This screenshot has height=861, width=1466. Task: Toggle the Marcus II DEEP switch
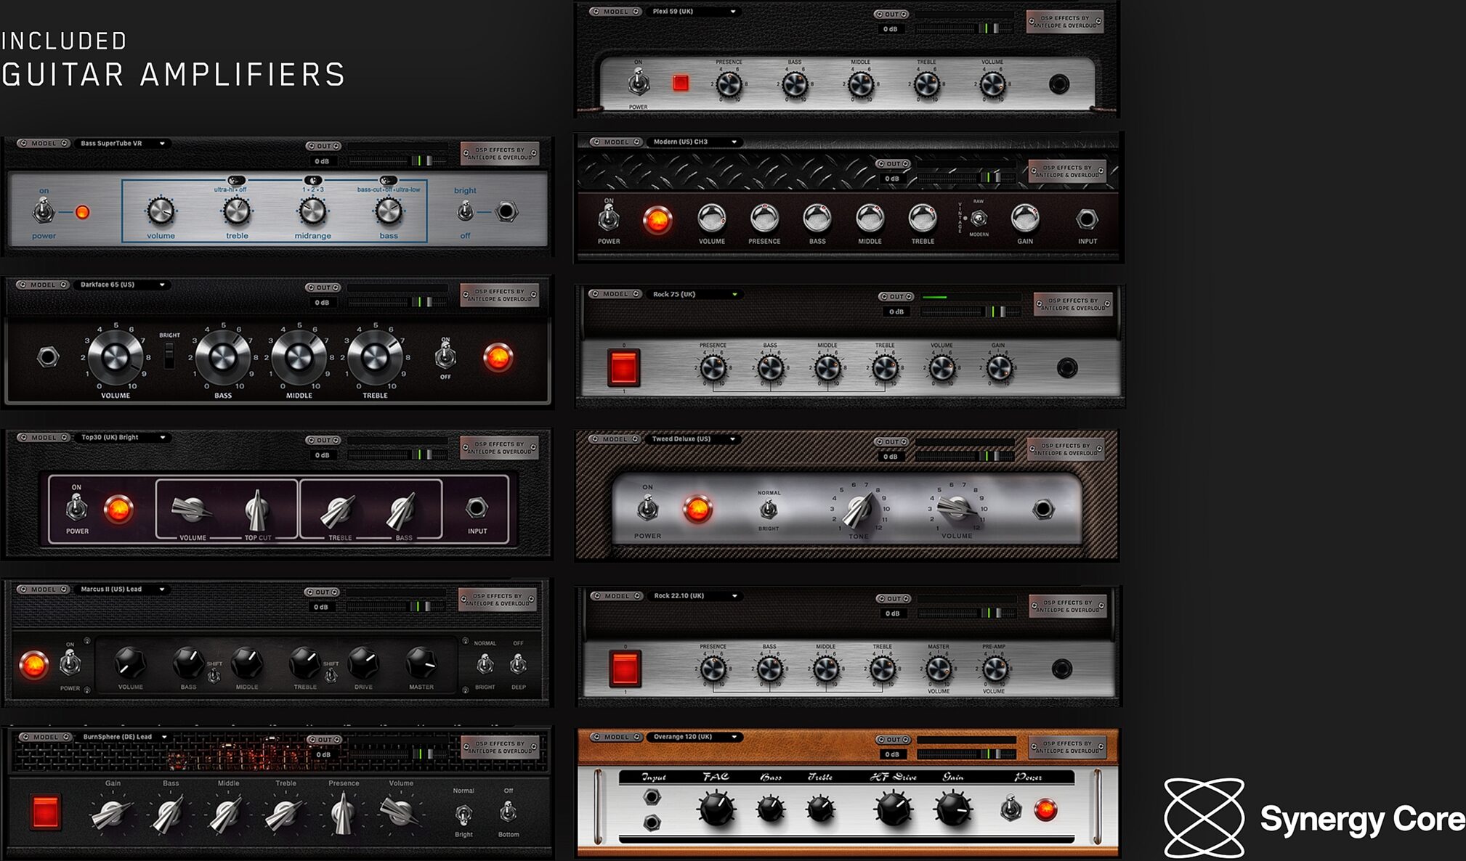(518, 664)
